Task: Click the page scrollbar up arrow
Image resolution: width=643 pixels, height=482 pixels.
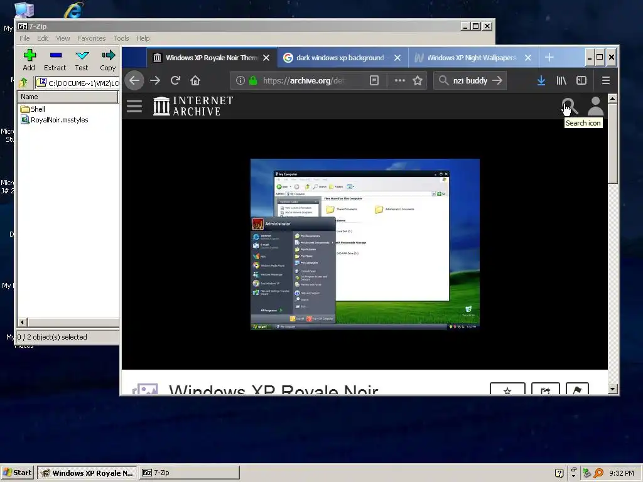Action: tap(613, 99)
